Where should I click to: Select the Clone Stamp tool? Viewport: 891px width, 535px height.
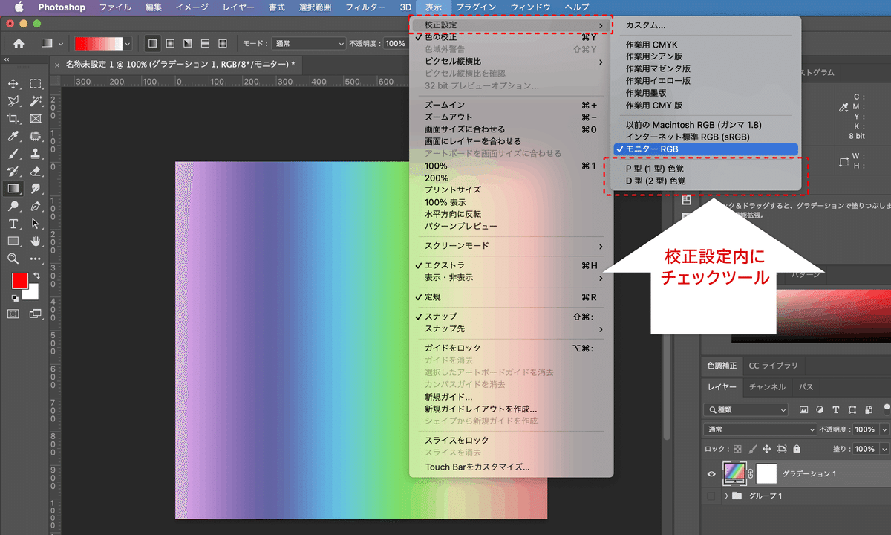tap(35, 154)
